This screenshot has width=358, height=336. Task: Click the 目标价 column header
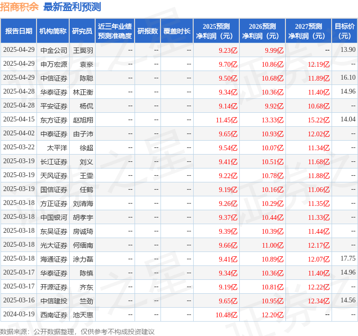coord(345,31)
